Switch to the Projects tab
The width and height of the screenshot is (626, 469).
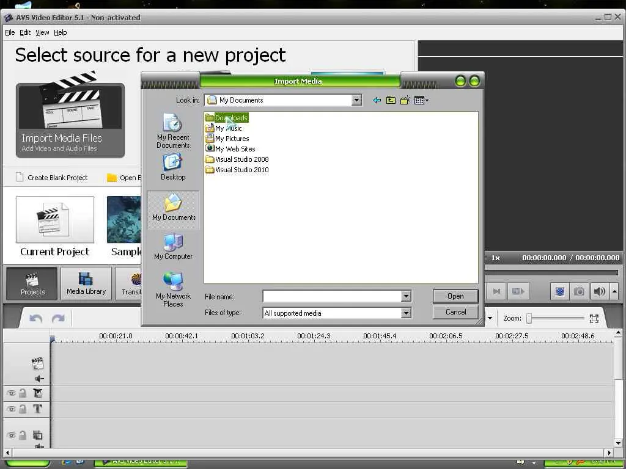pyautogui.click(x=32, y=283)
